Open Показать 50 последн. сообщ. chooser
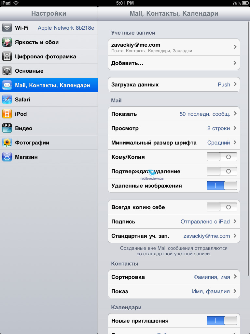Screen dimensions: 250x334 coord(174,114)
